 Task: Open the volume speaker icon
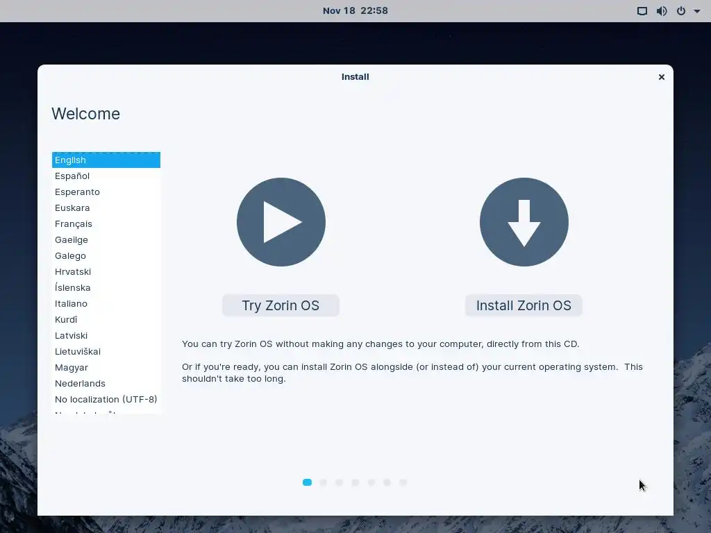point(662,11)
